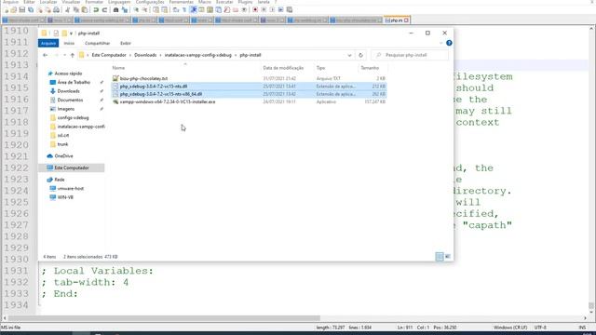The width and height of the screenshot is (596, 335).
Task: Refresh the php-install folder view
Action: [x=360, y=55]
